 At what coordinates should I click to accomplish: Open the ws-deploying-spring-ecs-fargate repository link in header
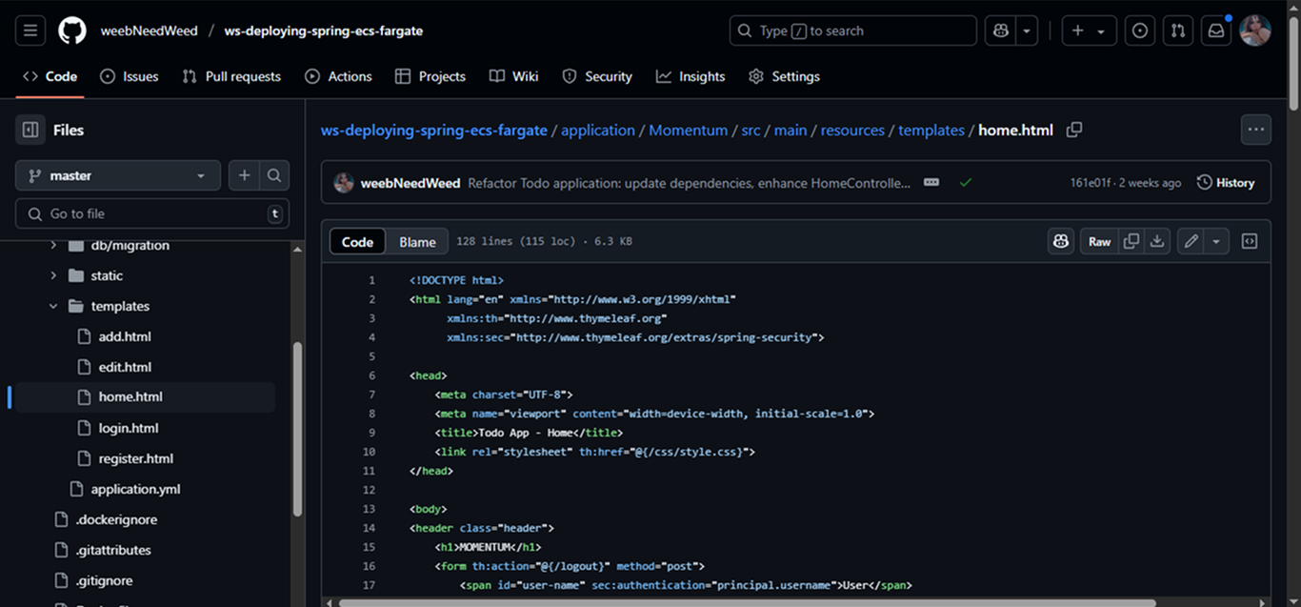pyautogui.click(x=324, y=30)
